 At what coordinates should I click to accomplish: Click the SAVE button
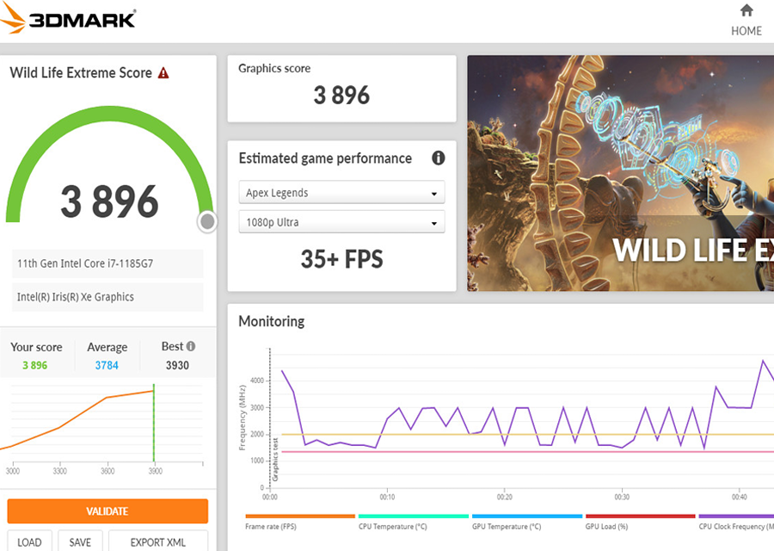[x=80, y=542]
